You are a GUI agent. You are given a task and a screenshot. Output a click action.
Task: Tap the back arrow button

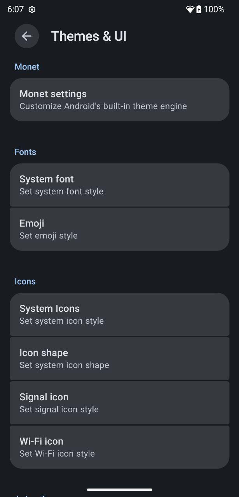point(26,36)
